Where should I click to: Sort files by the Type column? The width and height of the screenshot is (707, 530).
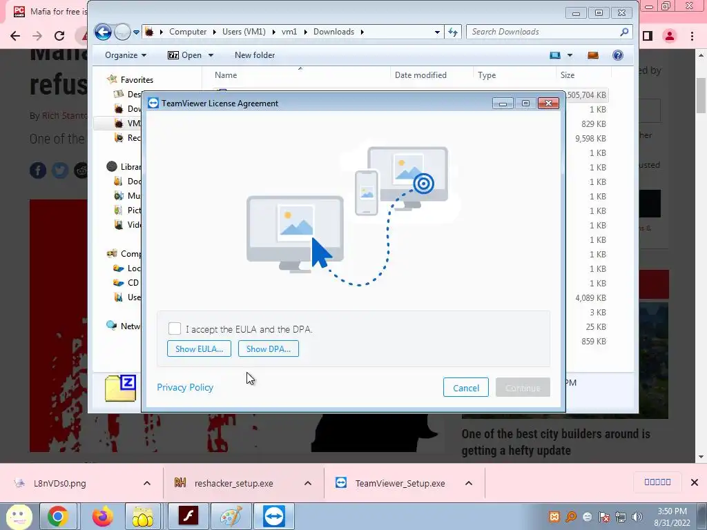(487, 75)
